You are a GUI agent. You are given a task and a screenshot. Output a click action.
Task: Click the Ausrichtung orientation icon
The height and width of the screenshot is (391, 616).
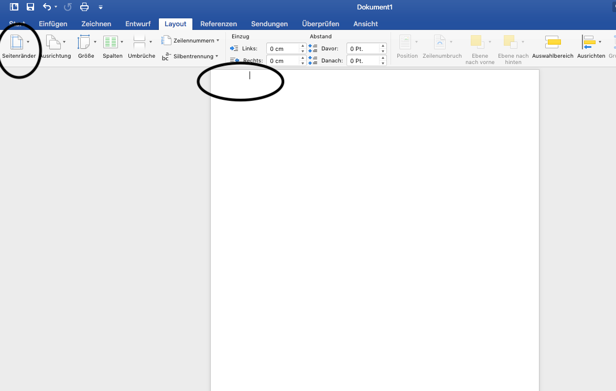(x=53, y=42)
